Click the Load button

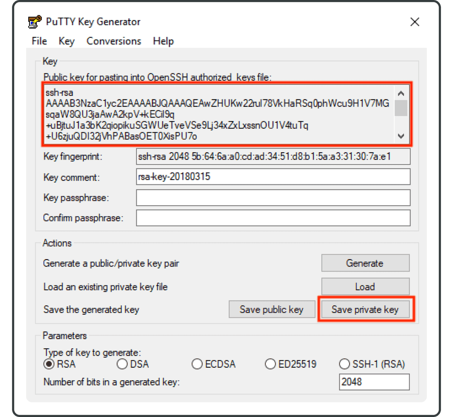click(365, 287)
